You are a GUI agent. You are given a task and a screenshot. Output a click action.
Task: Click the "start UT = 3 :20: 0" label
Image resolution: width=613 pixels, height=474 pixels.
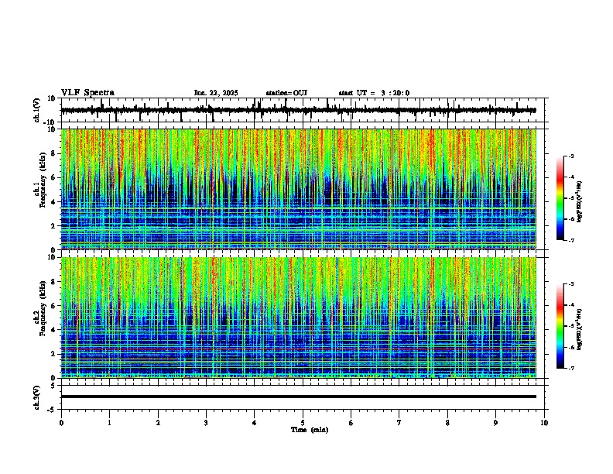click(x=374, y=93)
